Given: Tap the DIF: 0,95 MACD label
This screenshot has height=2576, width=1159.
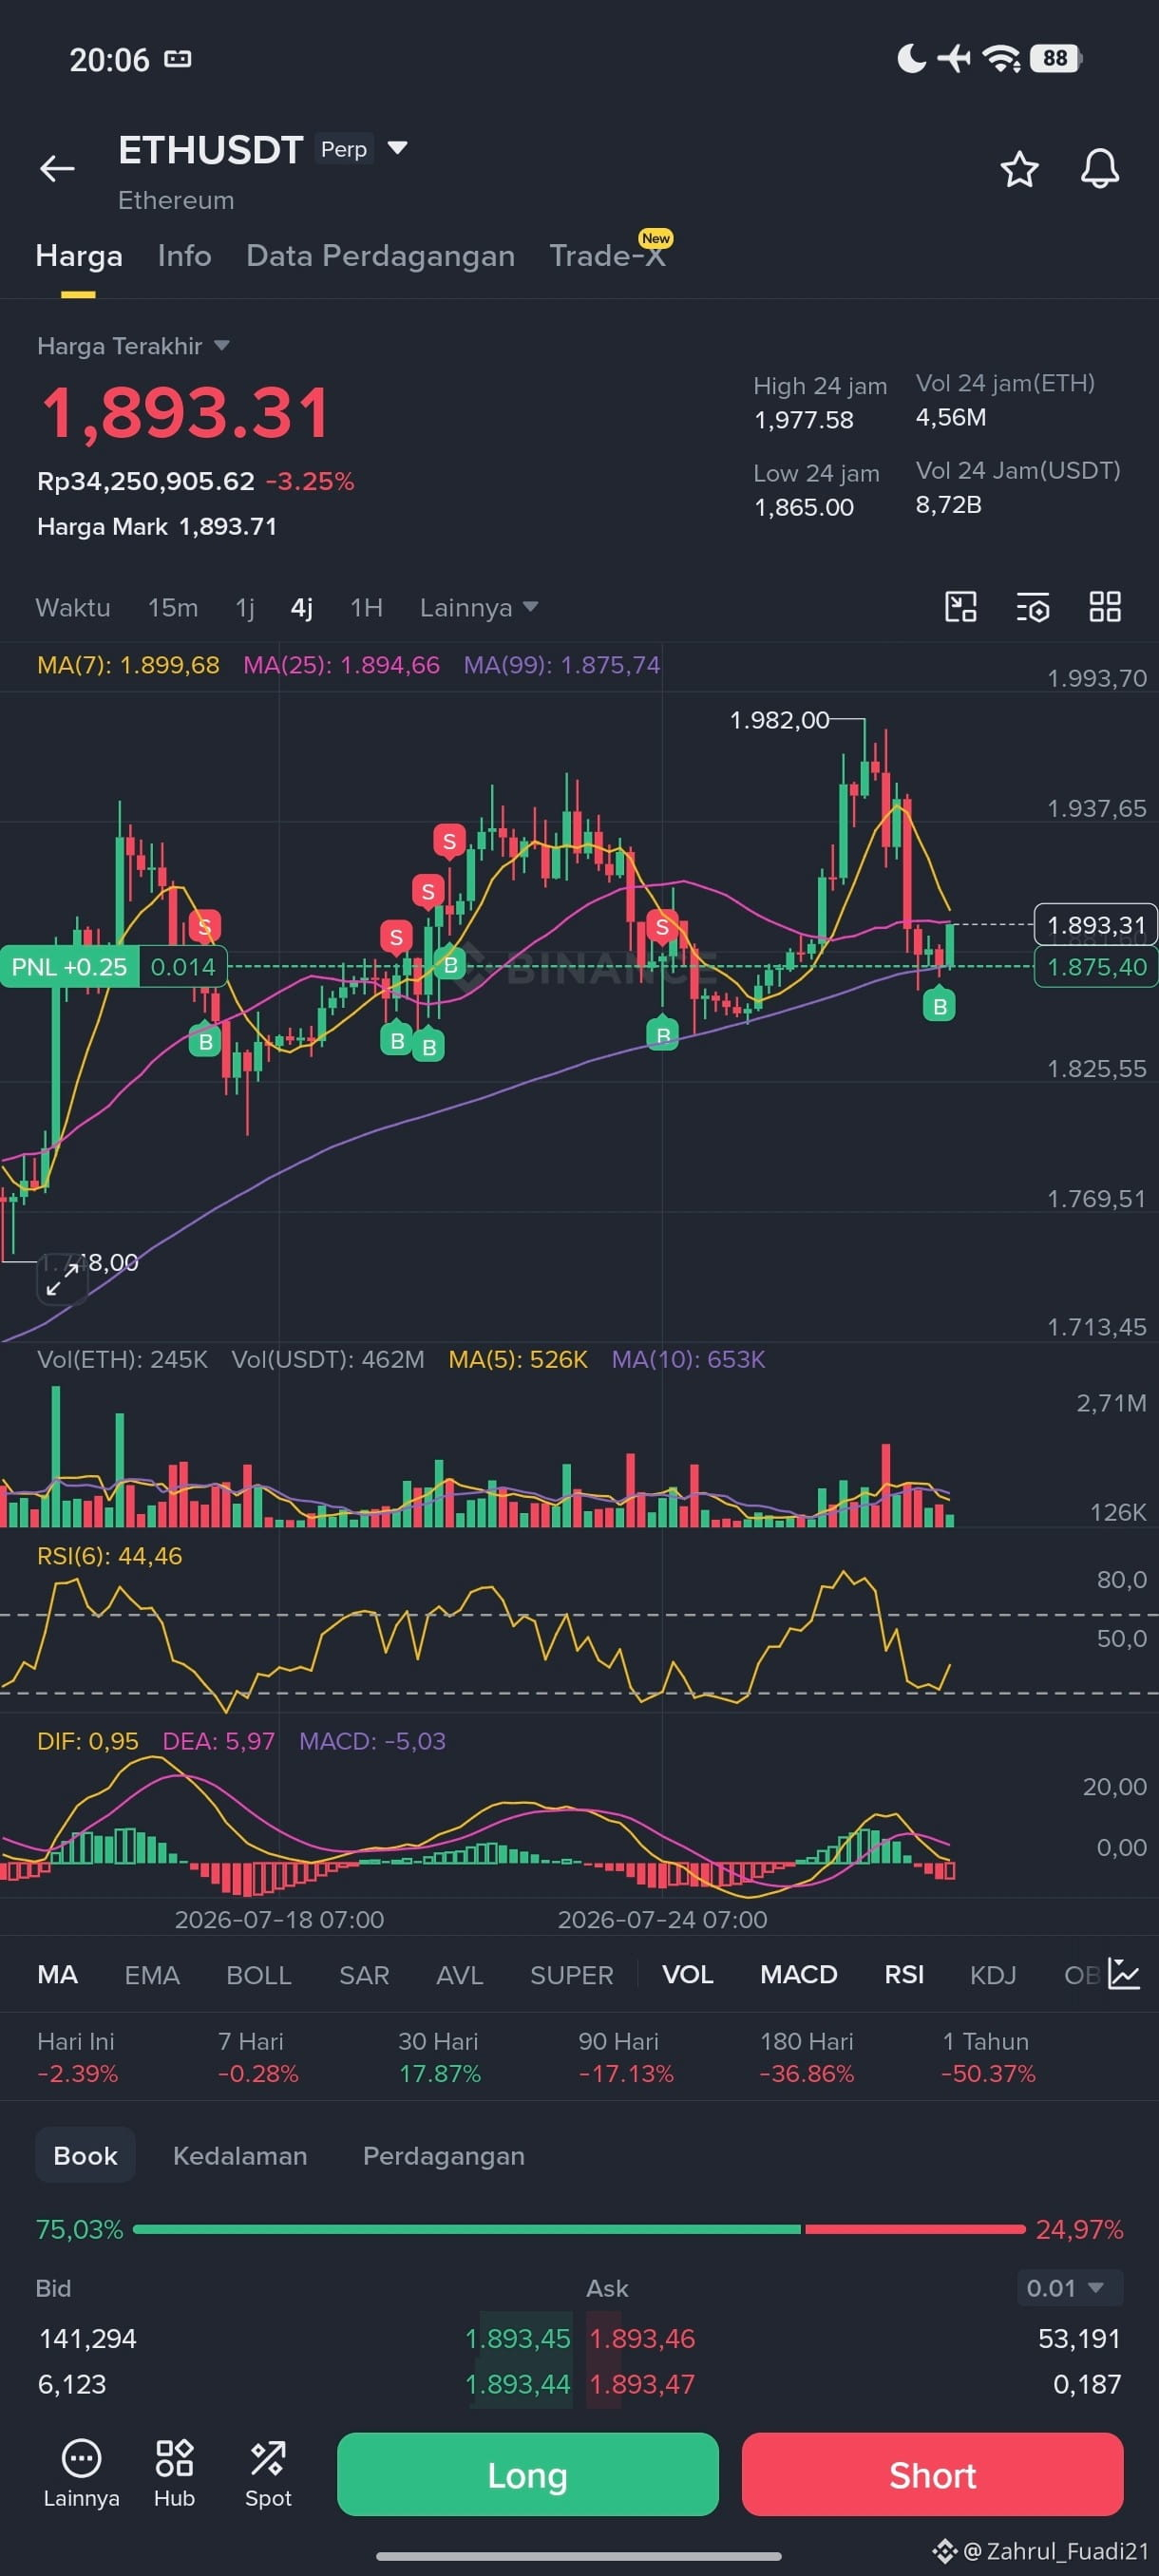Looking at the screenshot, I should click(88, 1741).
